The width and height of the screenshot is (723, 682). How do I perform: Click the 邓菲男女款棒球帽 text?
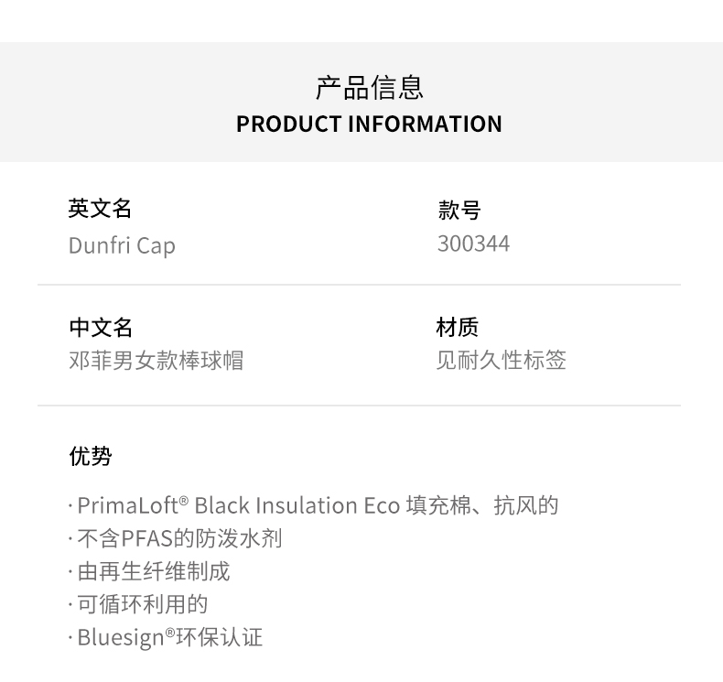pyautogui.click(x=156, y=360)
